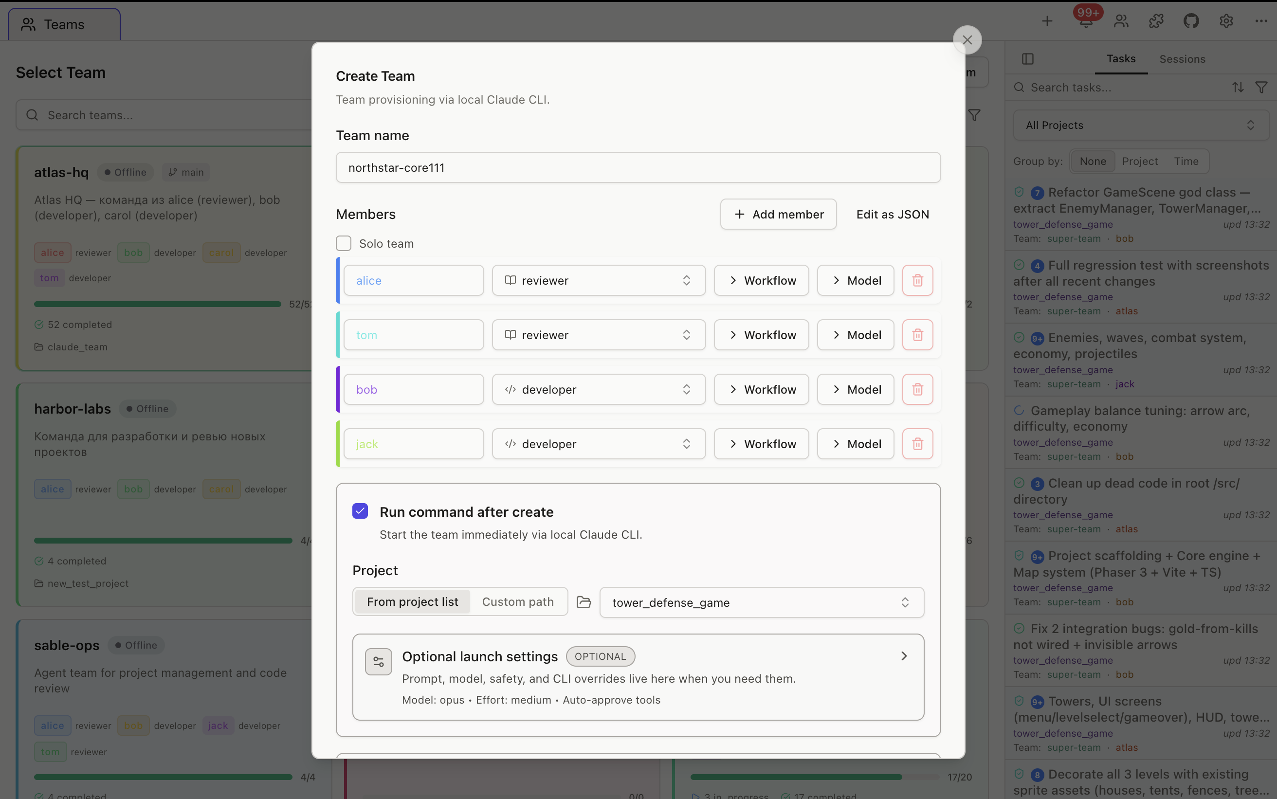The width and height of the screenshot is (1277, 799).
Task: Click the folder icon next to project picker
Action: point(584,602)
